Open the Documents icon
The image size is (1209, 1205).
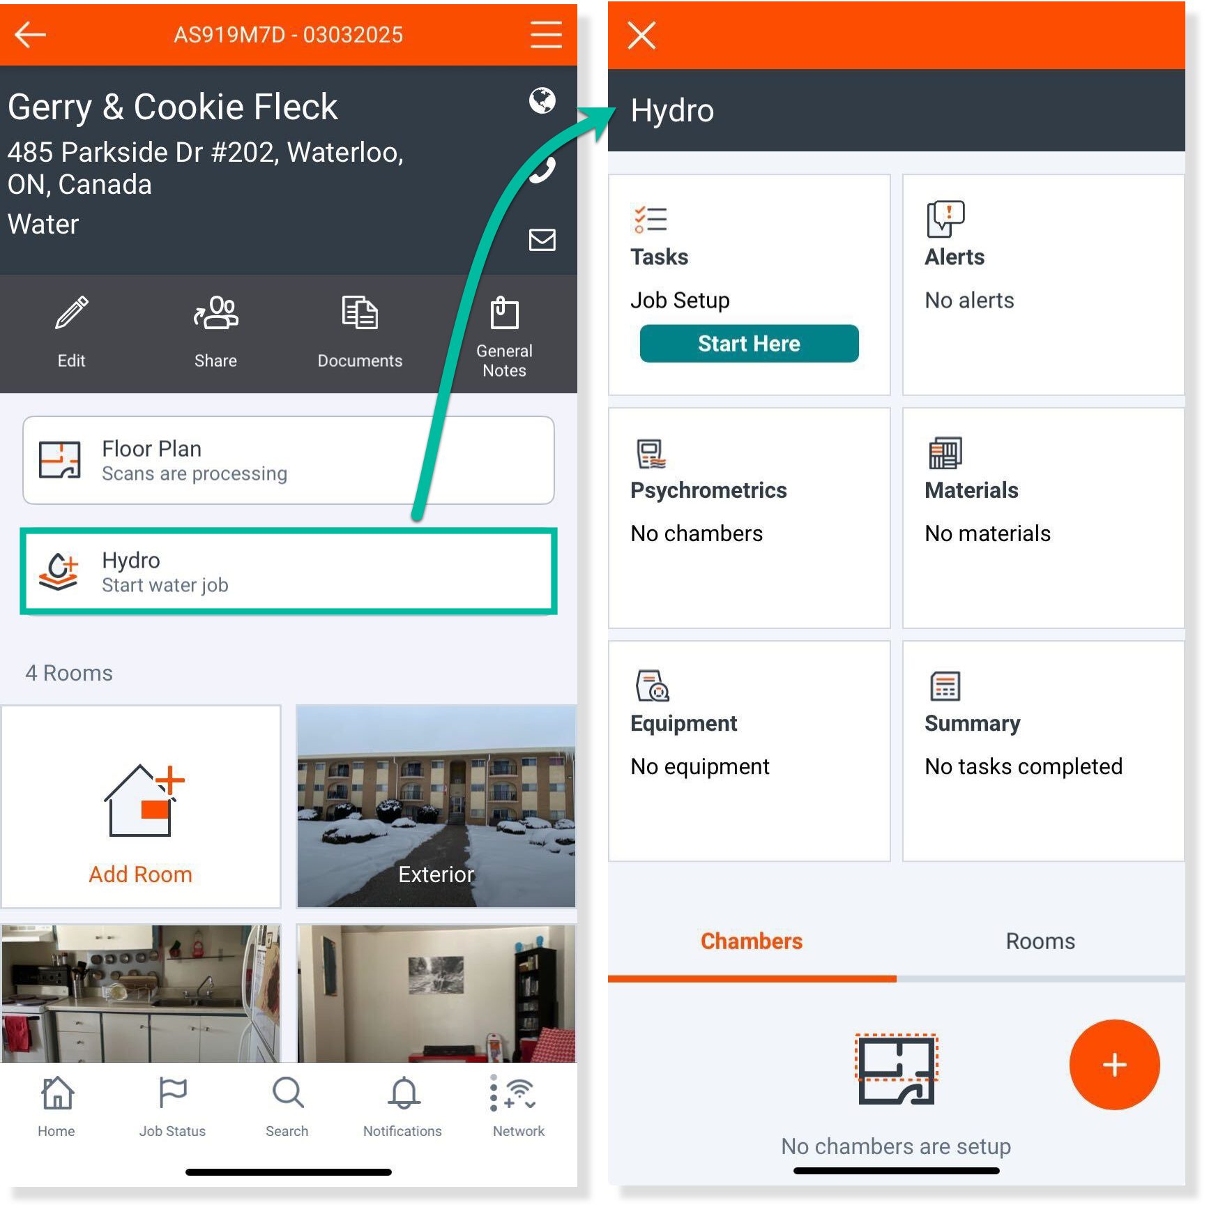click(360, 313)
